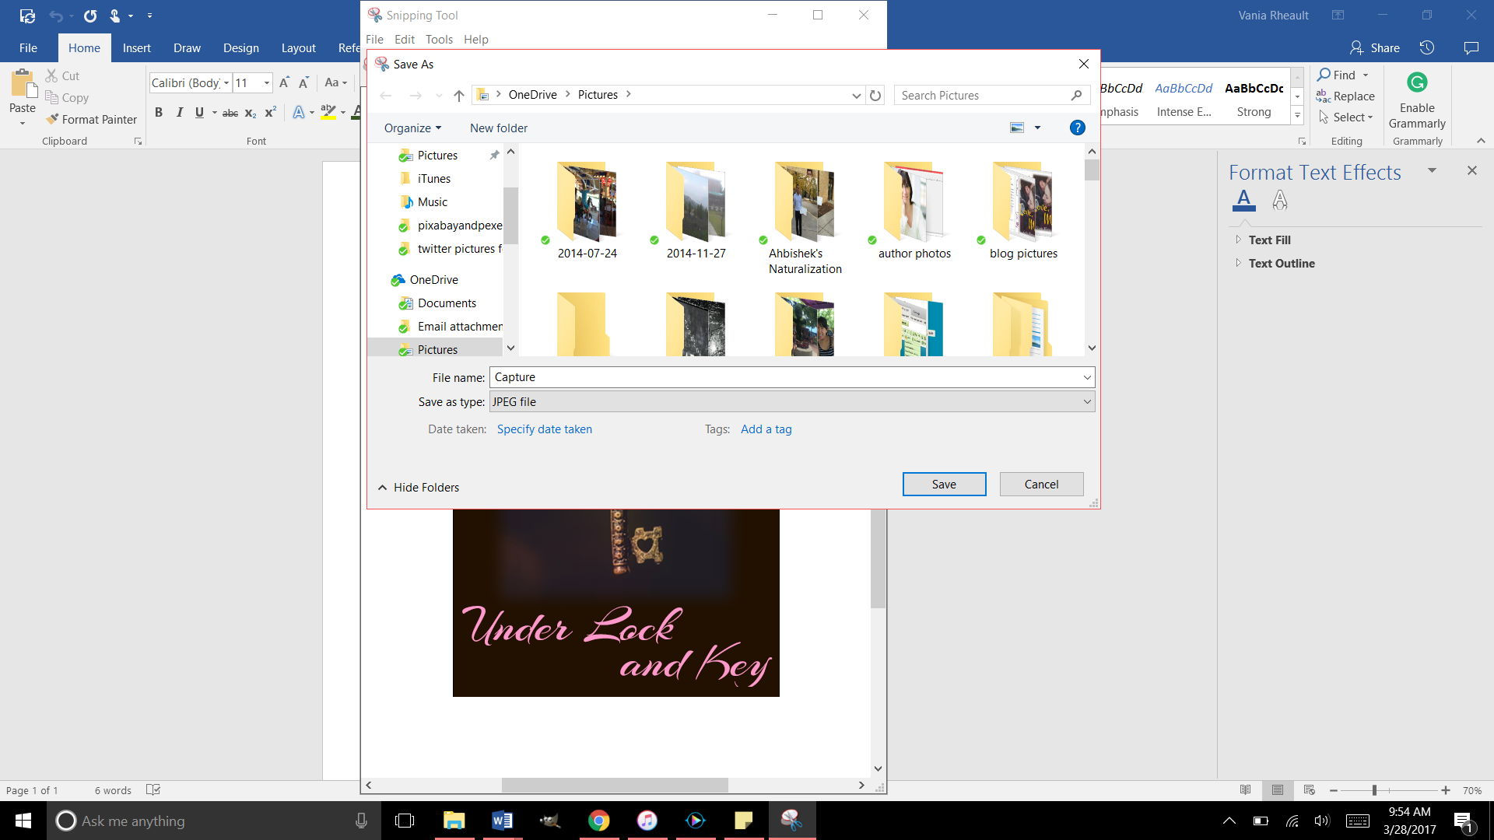Click the Save button
This screenshot has height=840, width=1494.
tap(944, 484)
